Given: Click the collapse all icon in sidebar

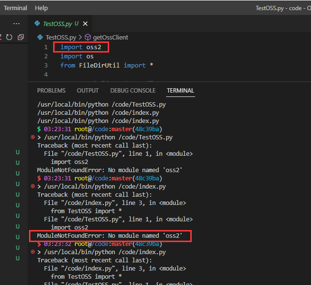Looking at the screenshot, I should 21,37.
